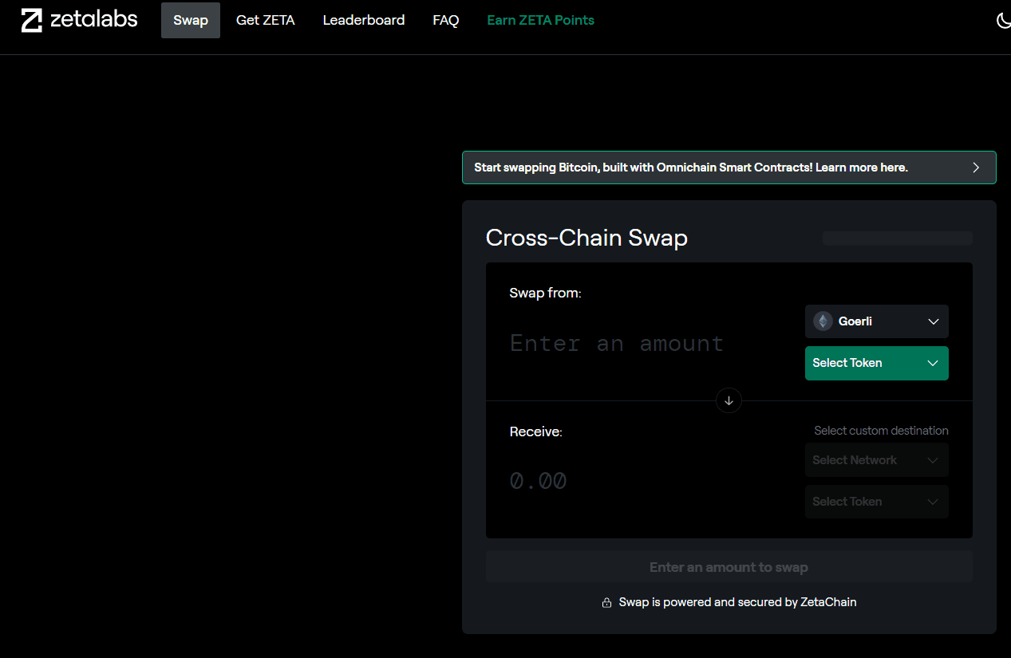Toggle dark mode with the moon icon
Screen dimensions: 1011x658
(1002, 21)
